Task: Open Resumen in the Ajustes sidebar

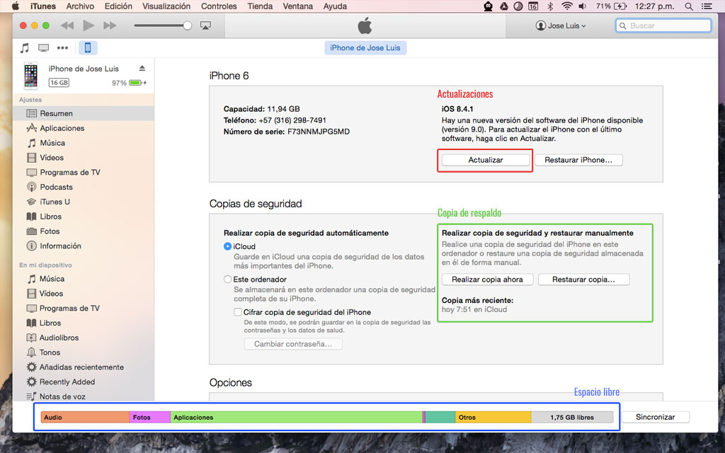Action: click(84, 113)
